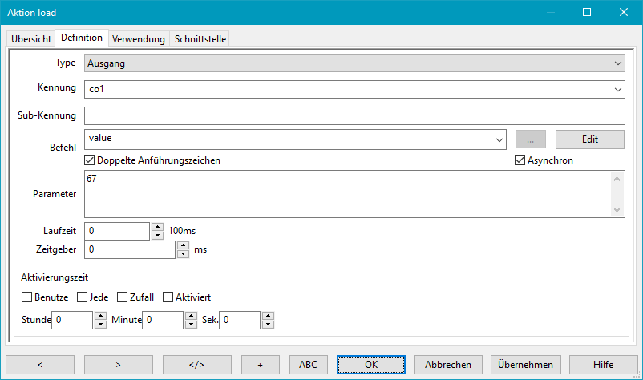Screen dimensions: 643x380
Task: Click the ABC button
Action: pyautogui.click(x=308, y=364)
